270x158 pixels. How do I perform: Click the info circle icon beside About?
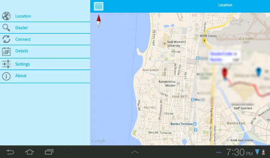click(x=6, y=76)
